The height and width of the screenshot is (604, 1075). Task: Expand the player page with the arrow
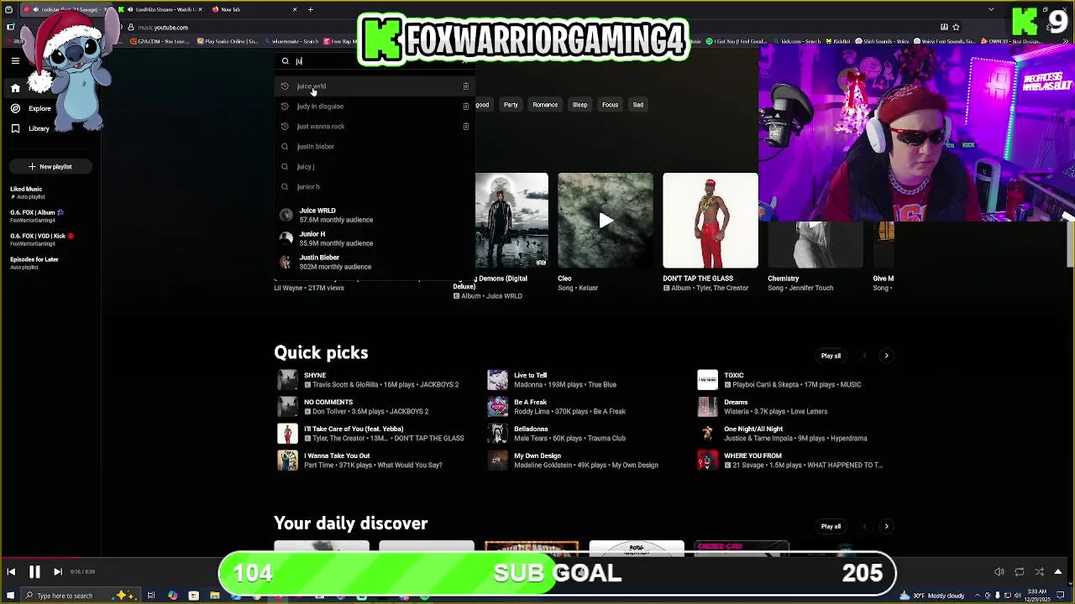1059,572
